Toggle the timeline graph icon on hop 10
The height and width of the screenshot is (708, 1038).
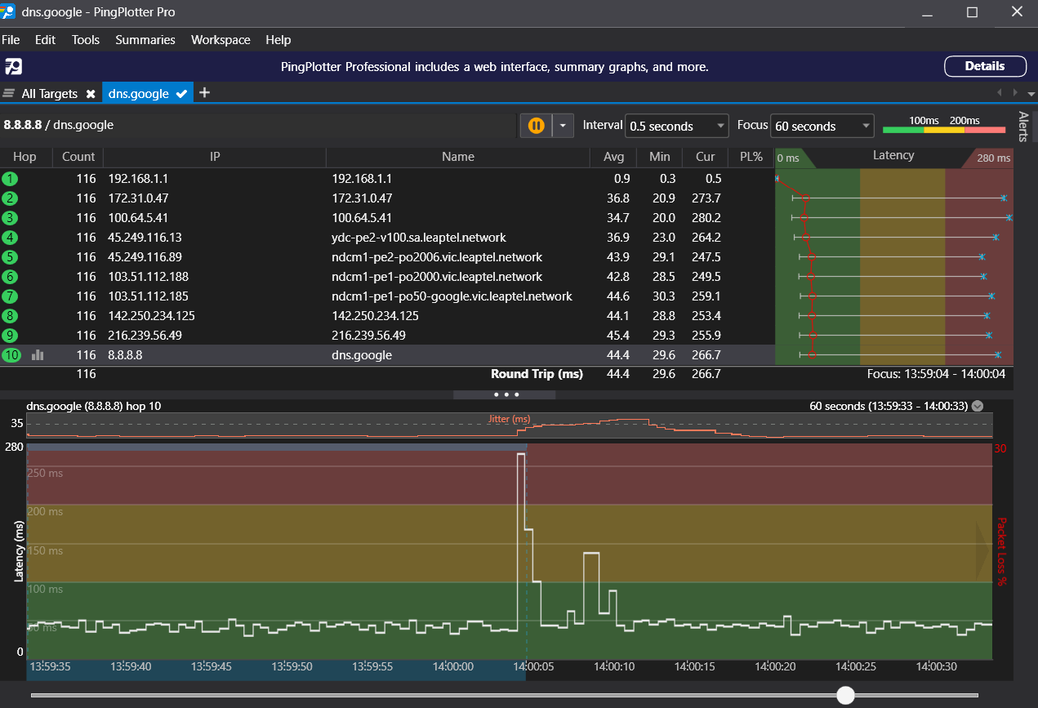point(38,354)
